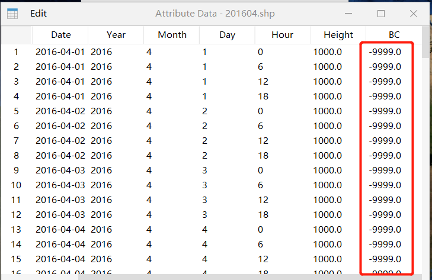Maximize the Attribute Data window
The width and height of the screenshot is (432, 280).
tap(381, 13)
